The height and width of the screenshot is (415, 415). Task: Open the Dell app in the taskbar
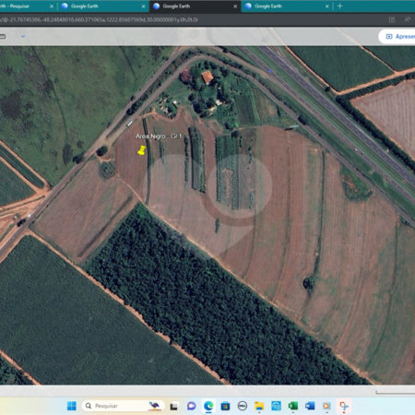click(x=243, y=406)
